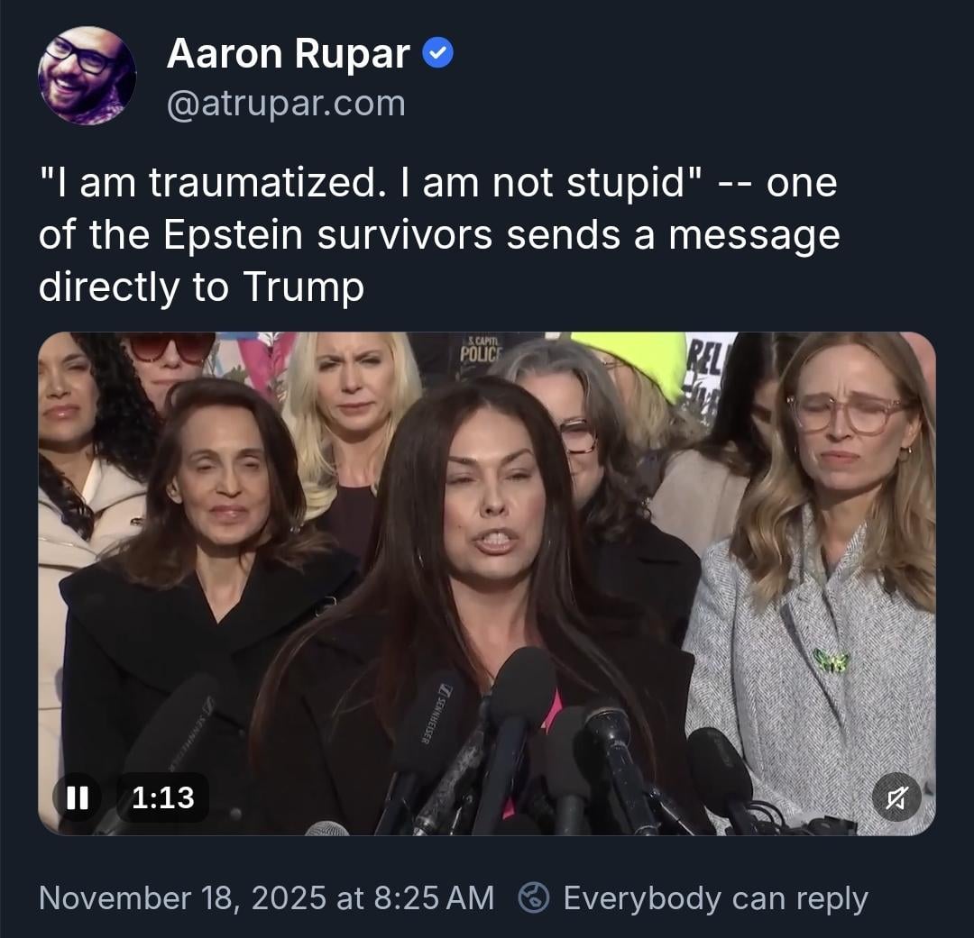
Task: Open Aaron Rupar's profile avatar
Action: pyautogui.click(x=87, y=76)
